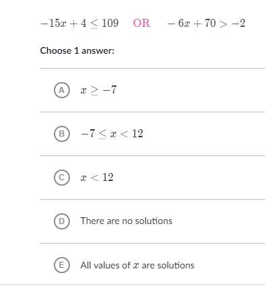Select the circled E radio button

pos(62,265)
